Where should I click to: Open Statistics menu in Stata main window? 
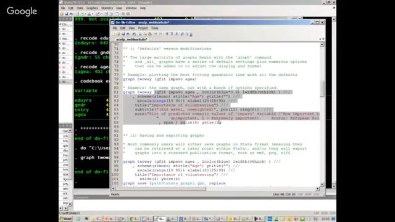[107, 8]
